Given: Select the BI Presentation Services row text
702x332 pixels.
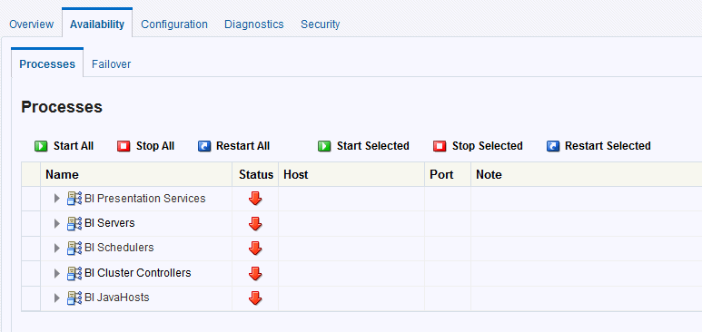Looking at the screenshot, I should (x=145, y=199).
